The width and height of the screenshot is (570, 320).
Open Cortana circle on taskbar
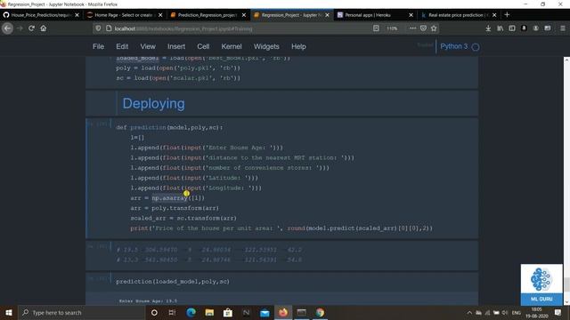tap(154, 312)
